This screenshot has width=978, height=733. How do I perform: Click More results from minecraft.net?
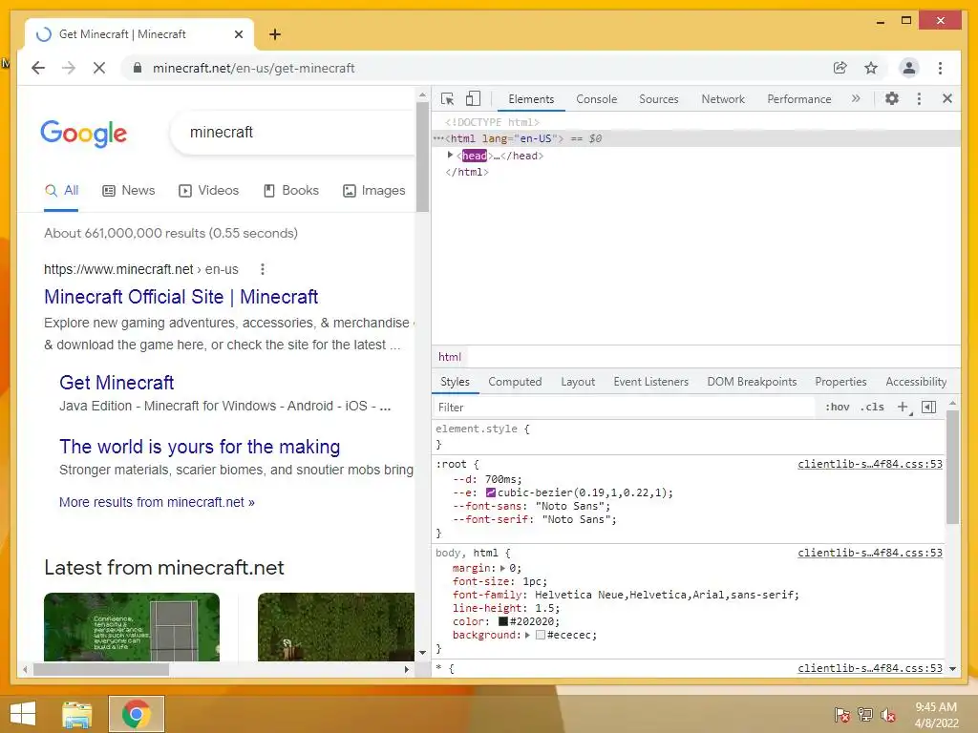click(157, 502)
